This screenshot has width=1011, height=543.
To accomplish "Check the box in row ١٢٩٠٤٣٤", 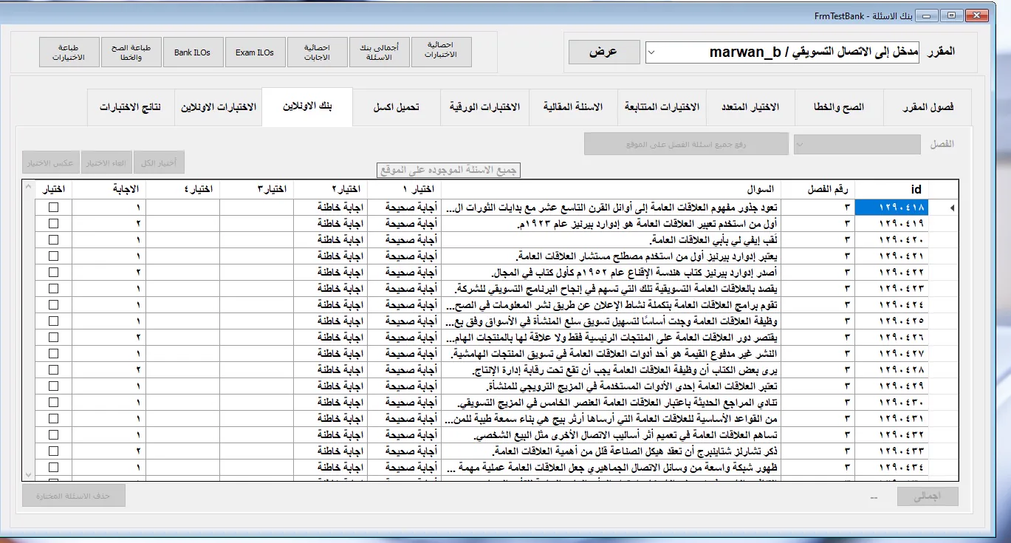I will point(53,468).
